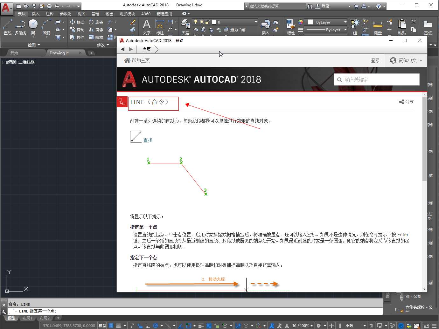The width and height of the screenshot is (439, 329).
Task: Toggle ortho mode in the status bar
Action: [x=148, y=326]
